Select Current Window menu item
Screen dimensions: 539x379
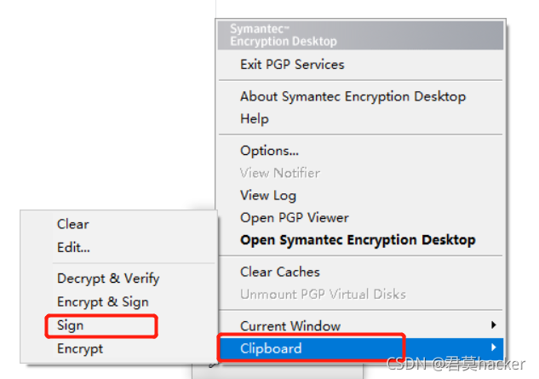click(x=360, y=325)
